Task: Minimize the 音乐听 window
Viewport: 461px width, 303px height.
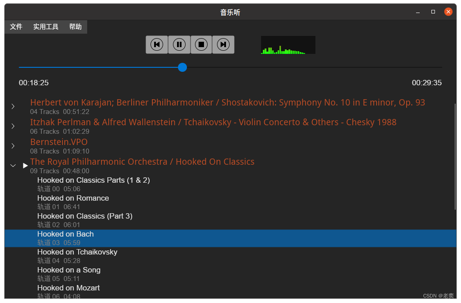Action: [x=418, y=12]
